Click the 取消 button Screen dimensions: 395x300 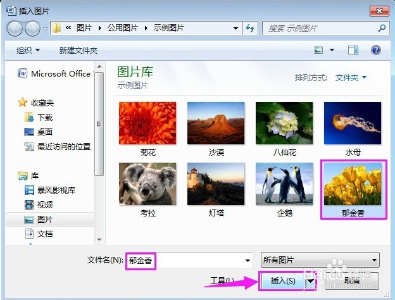point(352,280)
